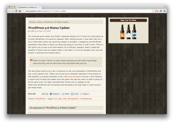Share the post on Google +1
The image size is (174, 124).
(85, 94)
